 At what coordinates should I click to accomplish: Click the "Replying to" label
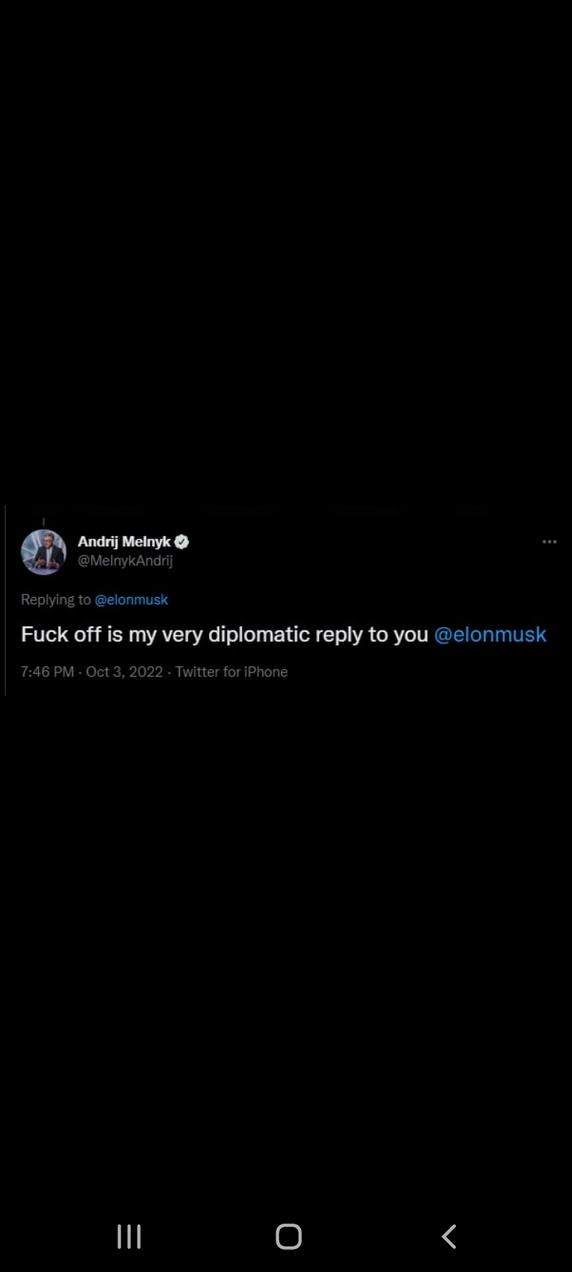point(56,599)
